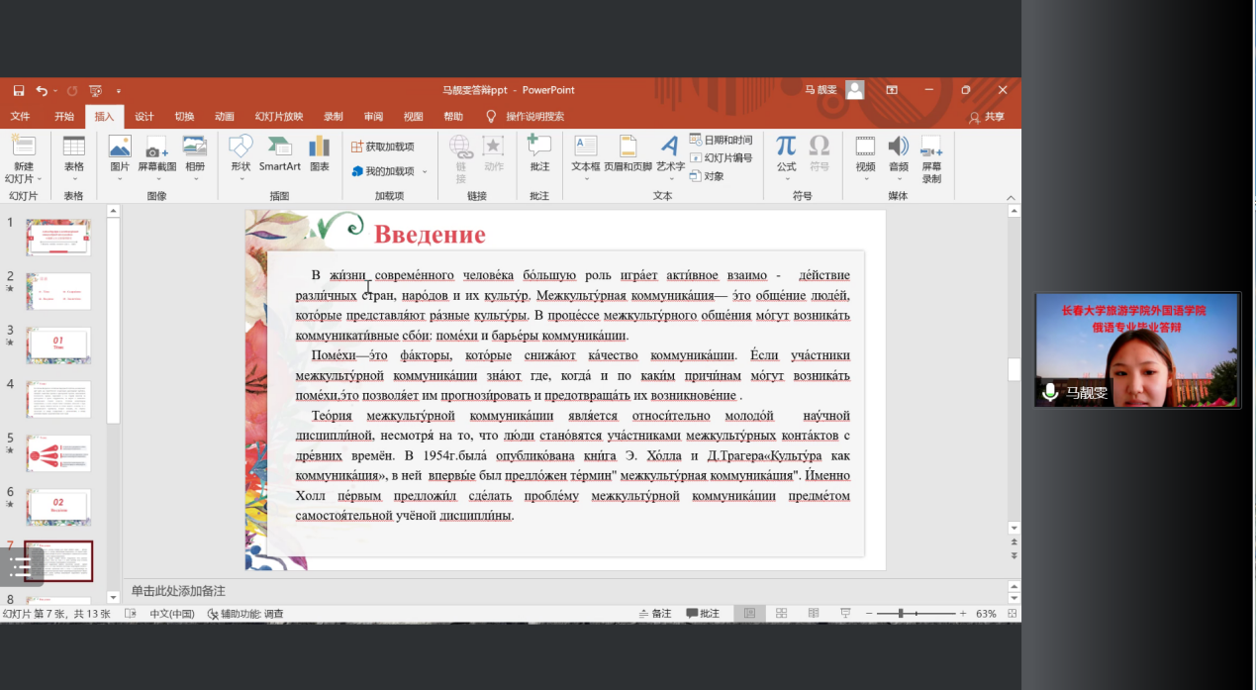This screenshot has height=690, width=1256.
Task: Open the 形状 (Shapes) gallery
Action: (241, 147)
